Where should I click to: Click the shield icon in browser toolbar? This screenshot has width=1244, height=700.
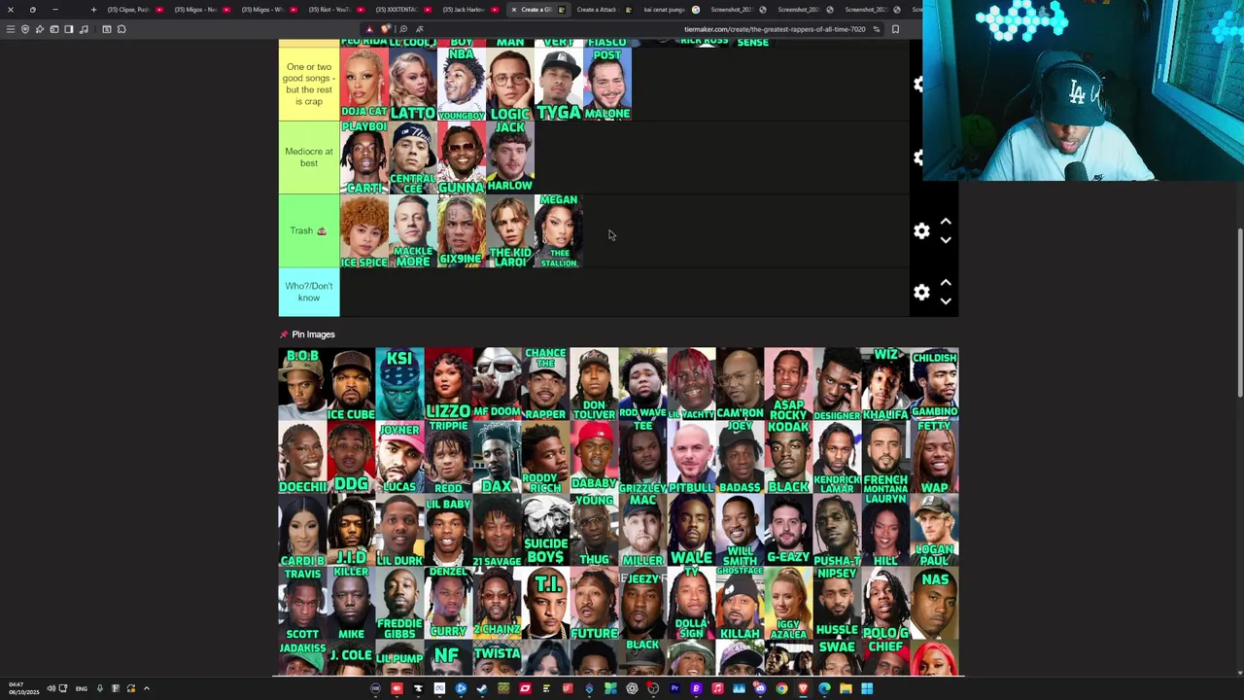click(25, 29)
